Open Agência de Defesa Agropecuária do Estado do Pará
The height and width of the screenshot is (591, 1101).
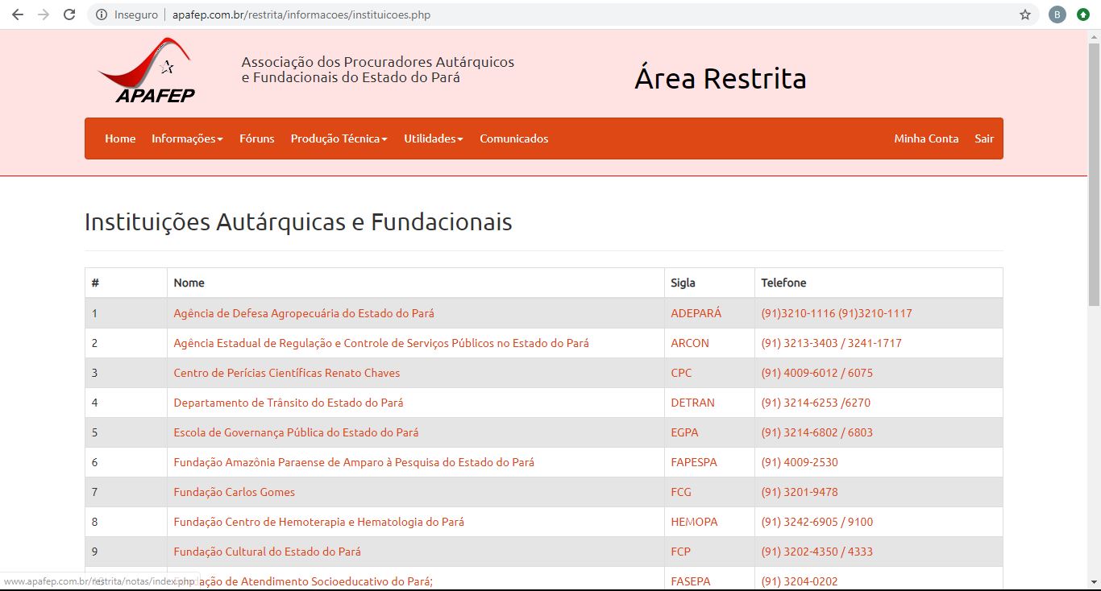tap(304, 313)
